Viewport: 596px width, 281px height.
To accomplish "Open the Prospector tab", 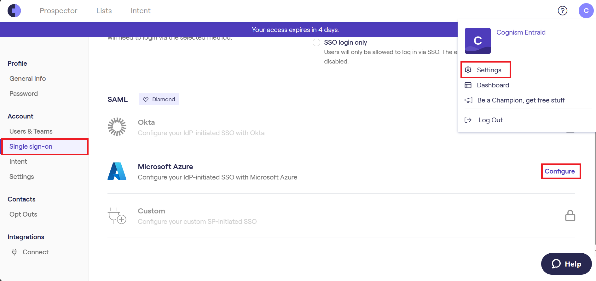I will pos(59,11).
